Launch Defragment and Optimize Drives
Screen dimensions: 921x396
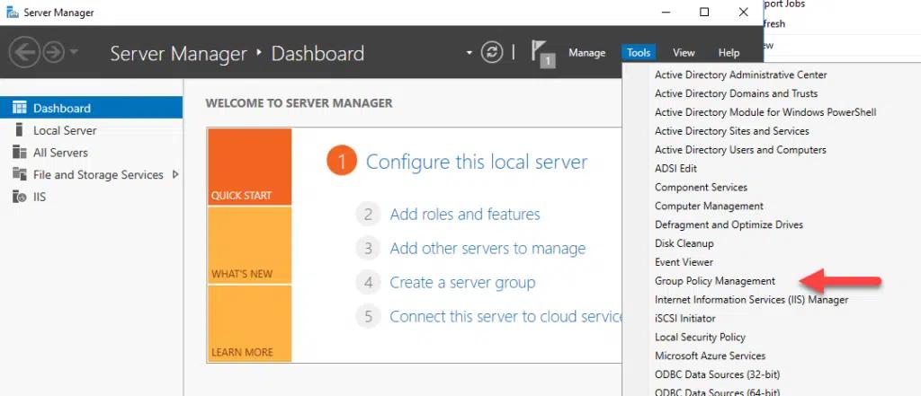point(729,224)
